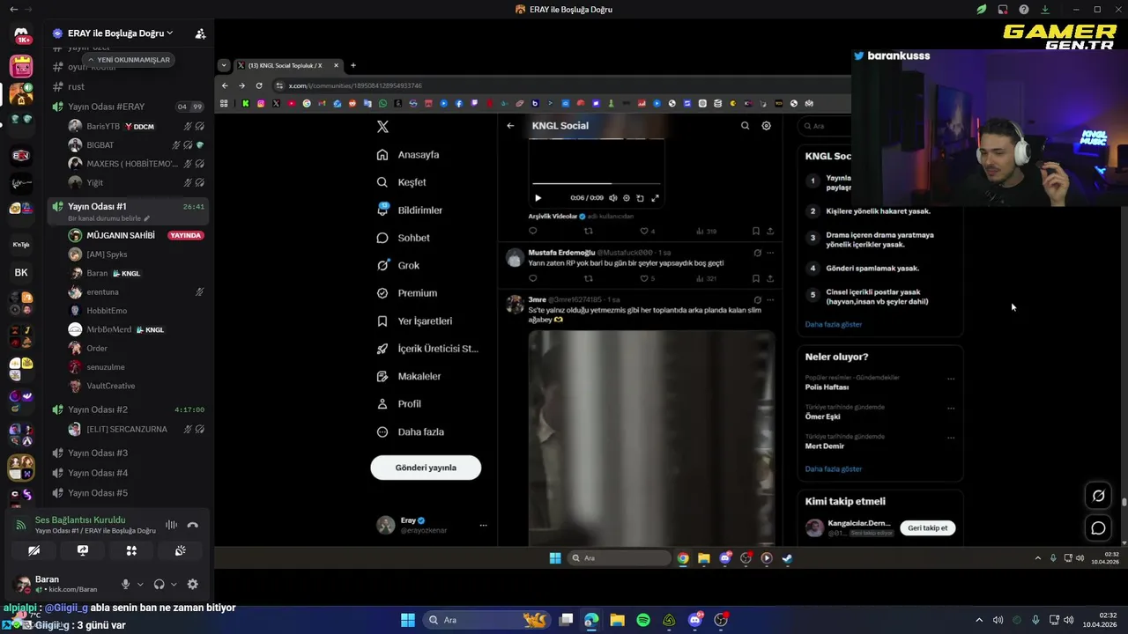Screen dimensions: 1128x634
Task: Click the X search field Ara
Action: click(x=827, y=126)
